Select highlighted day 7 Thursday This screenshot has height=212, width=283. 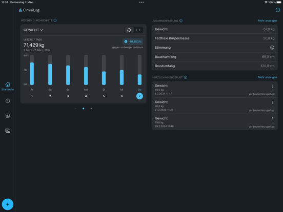(139, 96)
